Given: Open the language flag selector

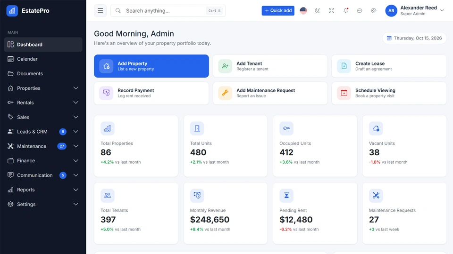Looking at the screenshot, I should click(303, 11).
